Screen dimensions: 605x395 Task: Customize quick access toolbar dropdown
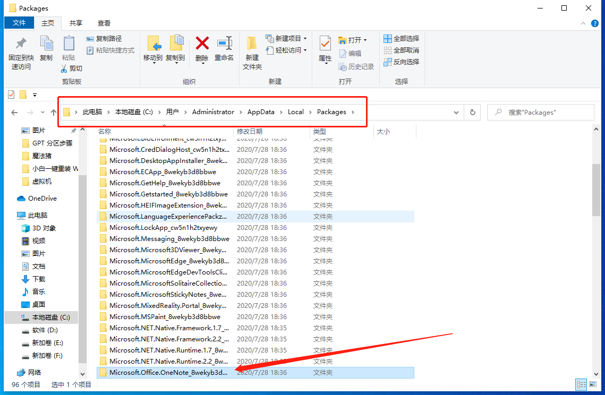tap(35, 95)
